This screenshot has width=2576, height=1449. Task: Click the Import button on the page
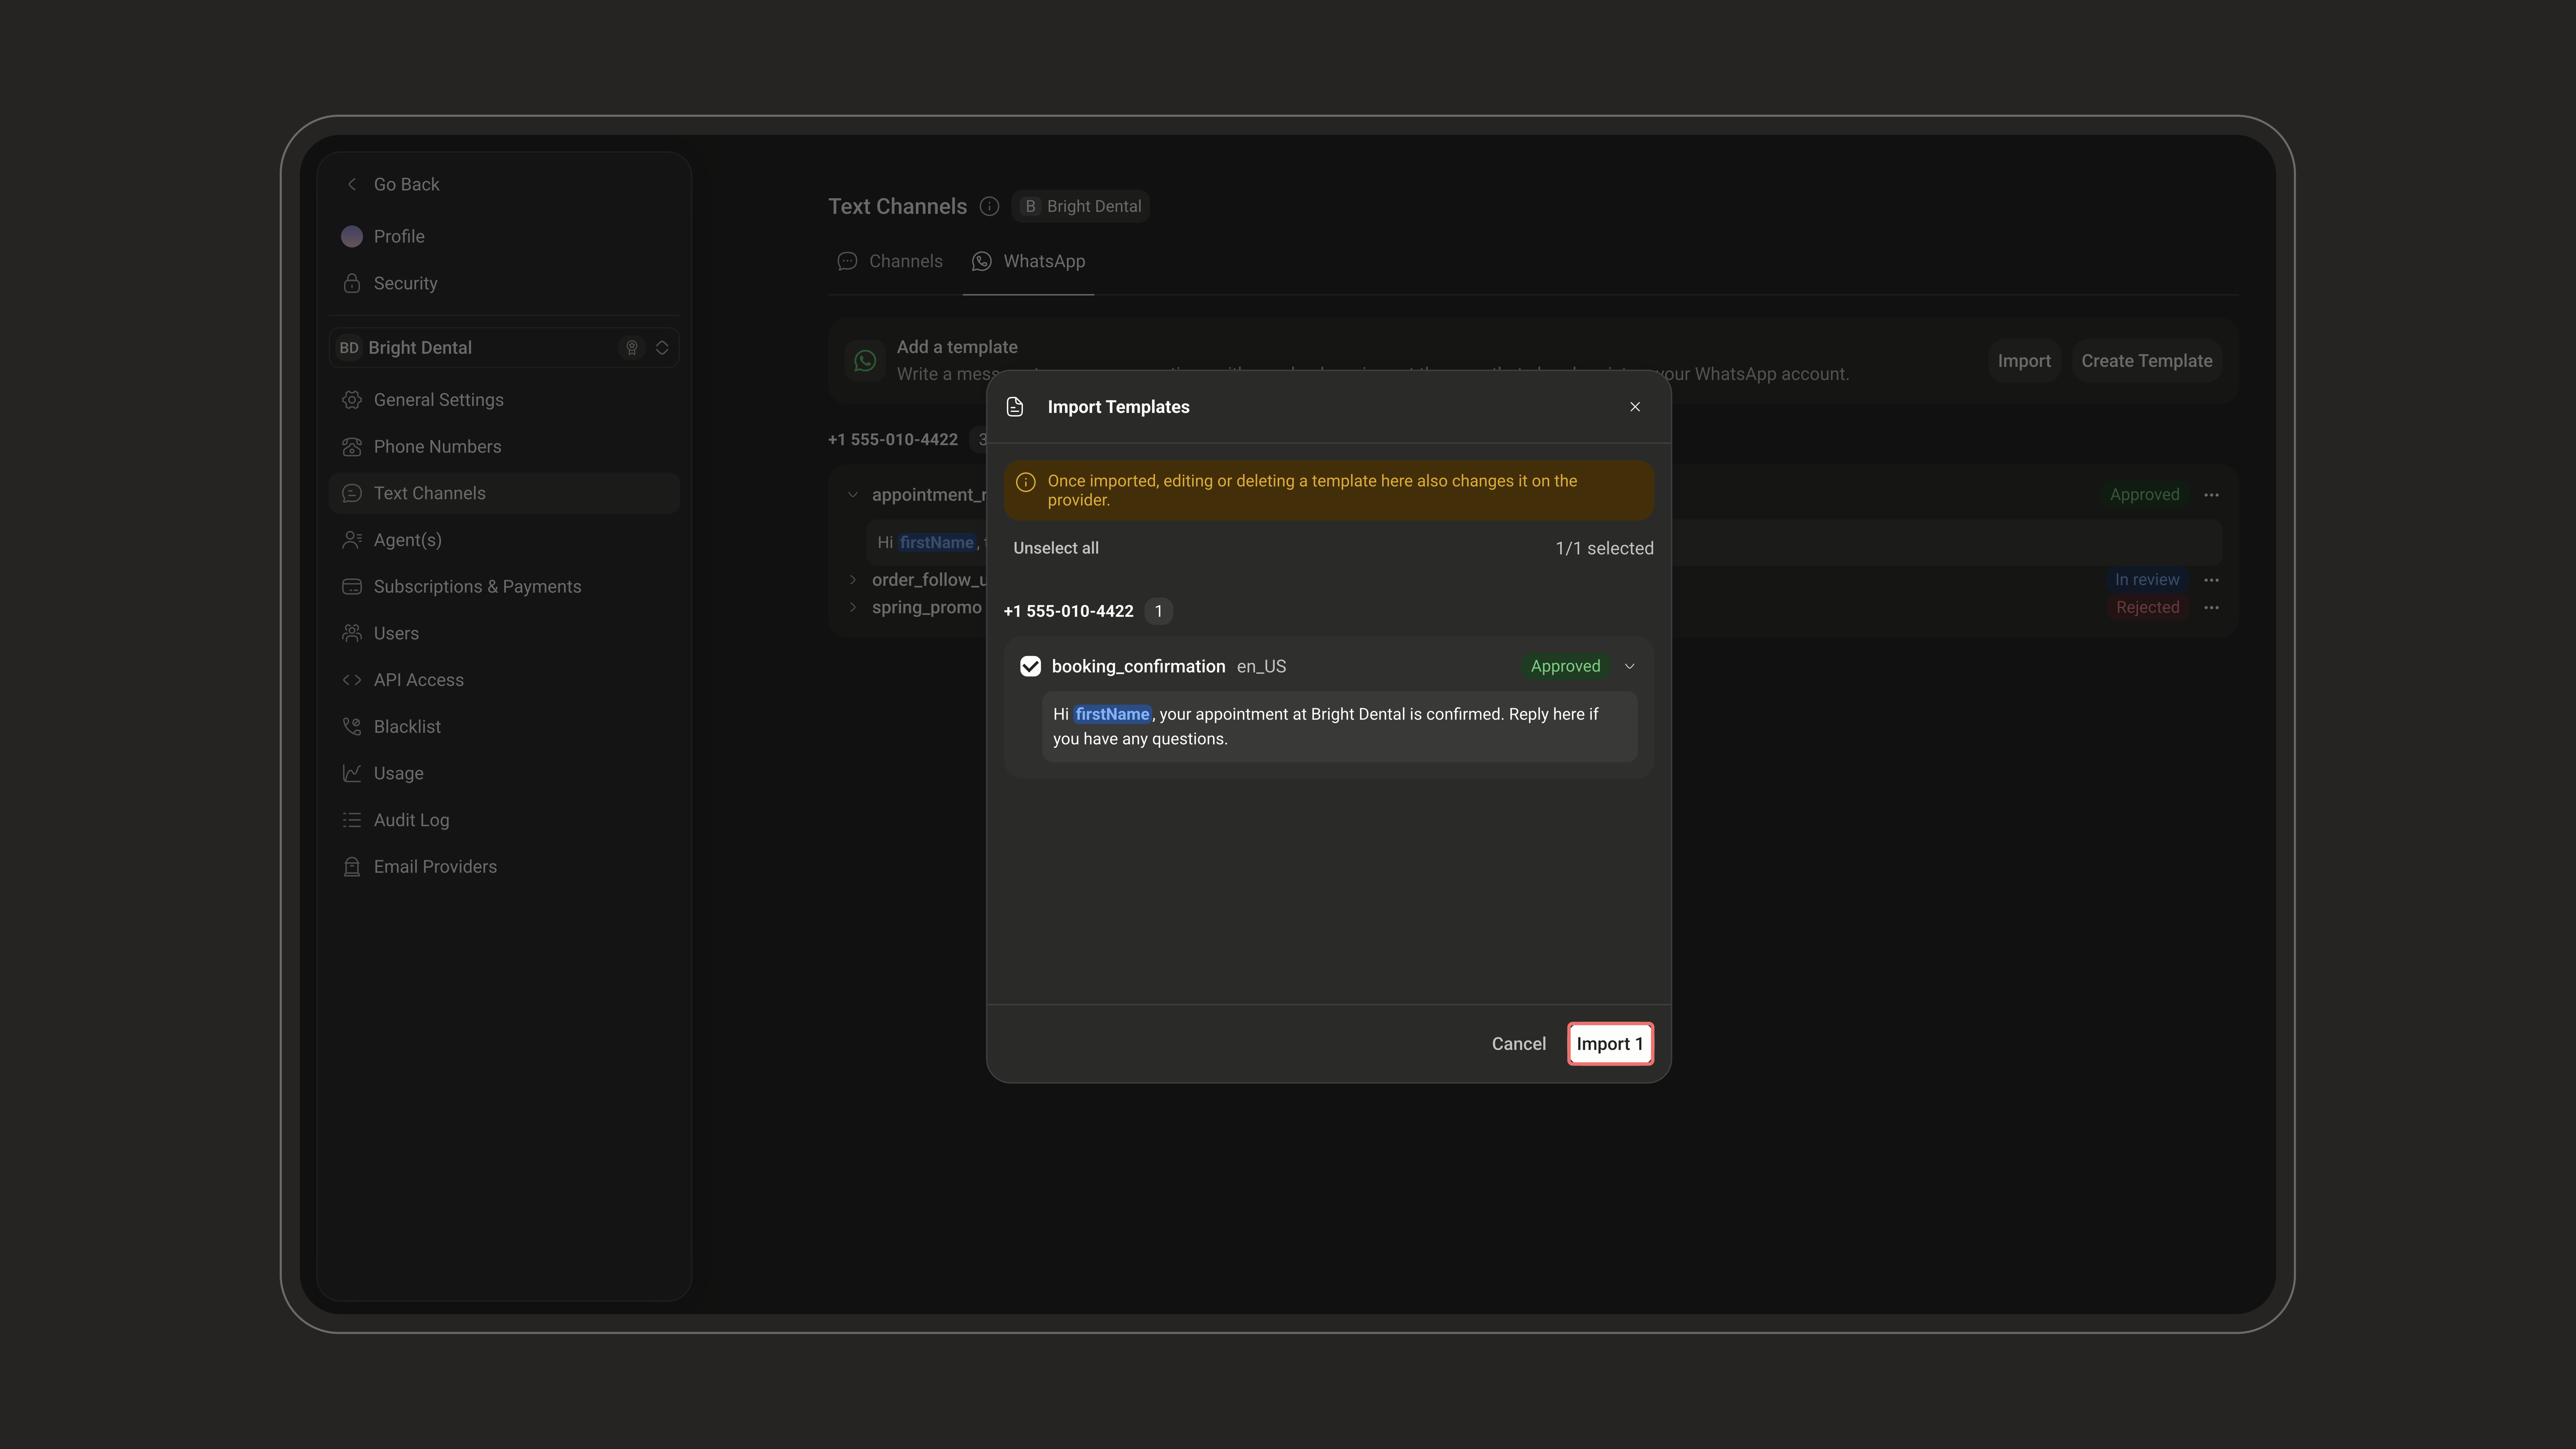pos(2024,361)
